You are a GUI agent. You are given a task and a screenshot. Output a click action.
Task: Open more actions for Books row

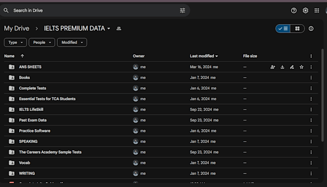tap(311, 78)
